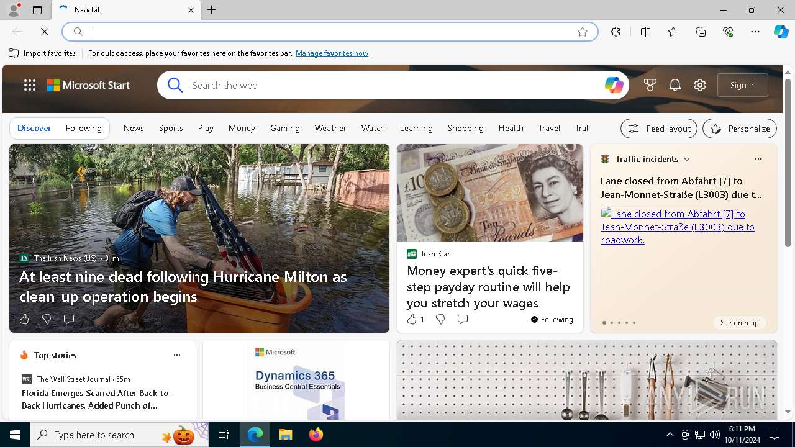
Task: Dislike the Money expert payday article
Action: (440, 319)
